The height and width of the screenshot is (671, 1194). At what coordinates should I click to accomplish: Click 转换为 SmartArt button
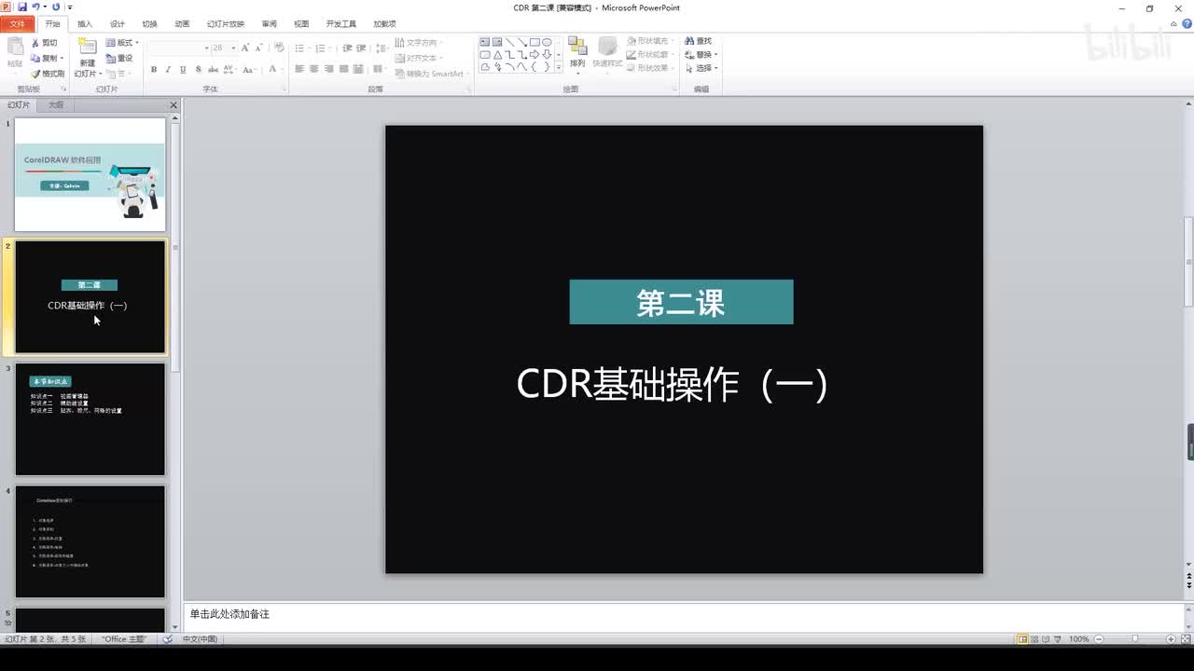point(430,74)
